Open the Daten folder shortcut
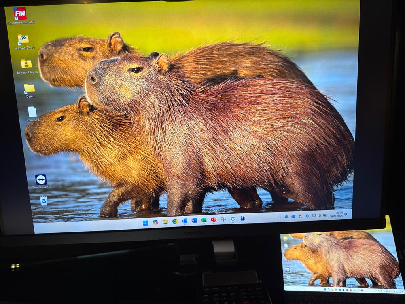 click(x=29, y=88)
